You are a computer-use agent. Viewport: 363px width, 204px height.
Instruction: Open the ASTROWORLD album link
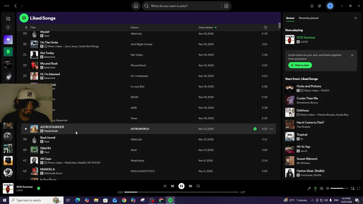click(x=140, y=129)
